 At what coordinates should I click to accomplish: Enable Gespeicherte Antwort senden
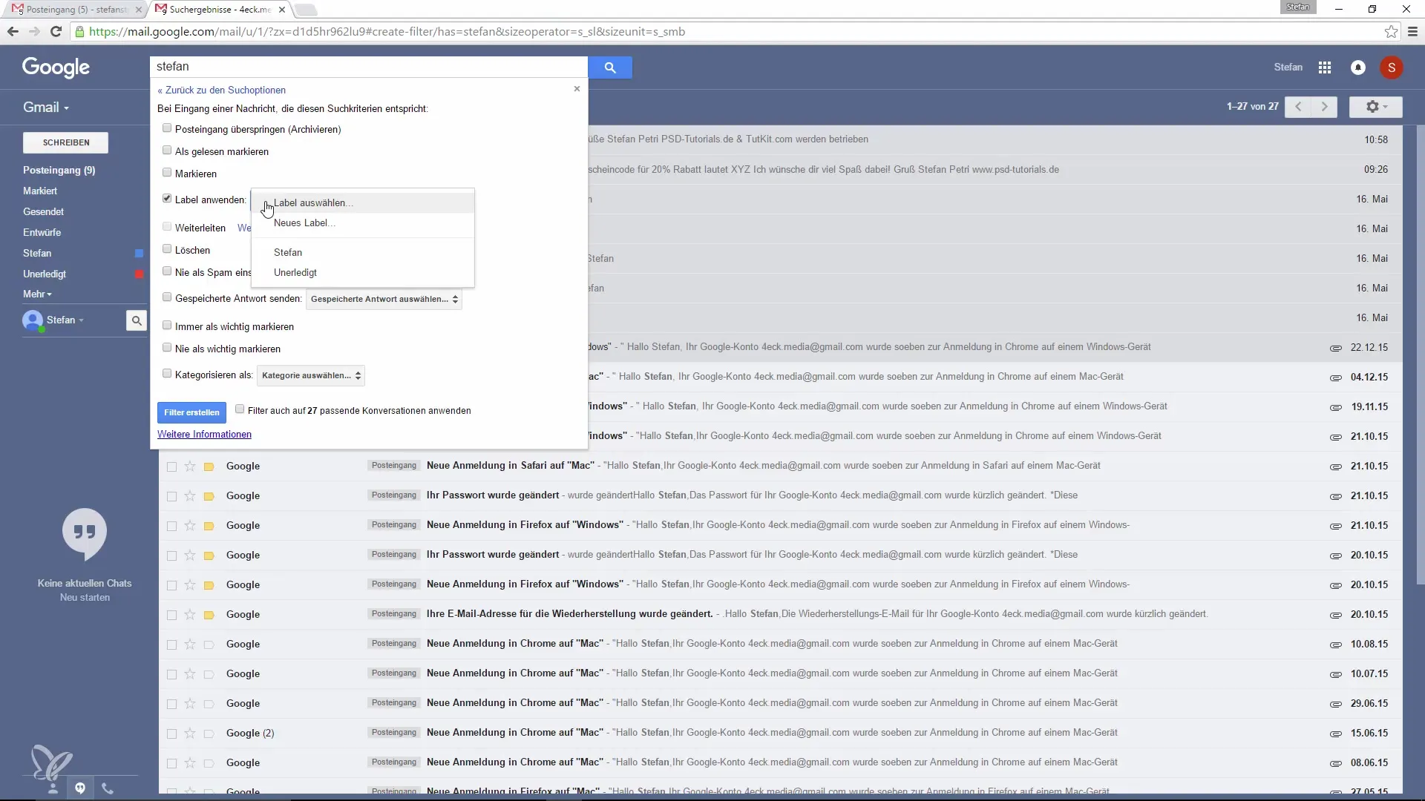(x=167, y=297)
